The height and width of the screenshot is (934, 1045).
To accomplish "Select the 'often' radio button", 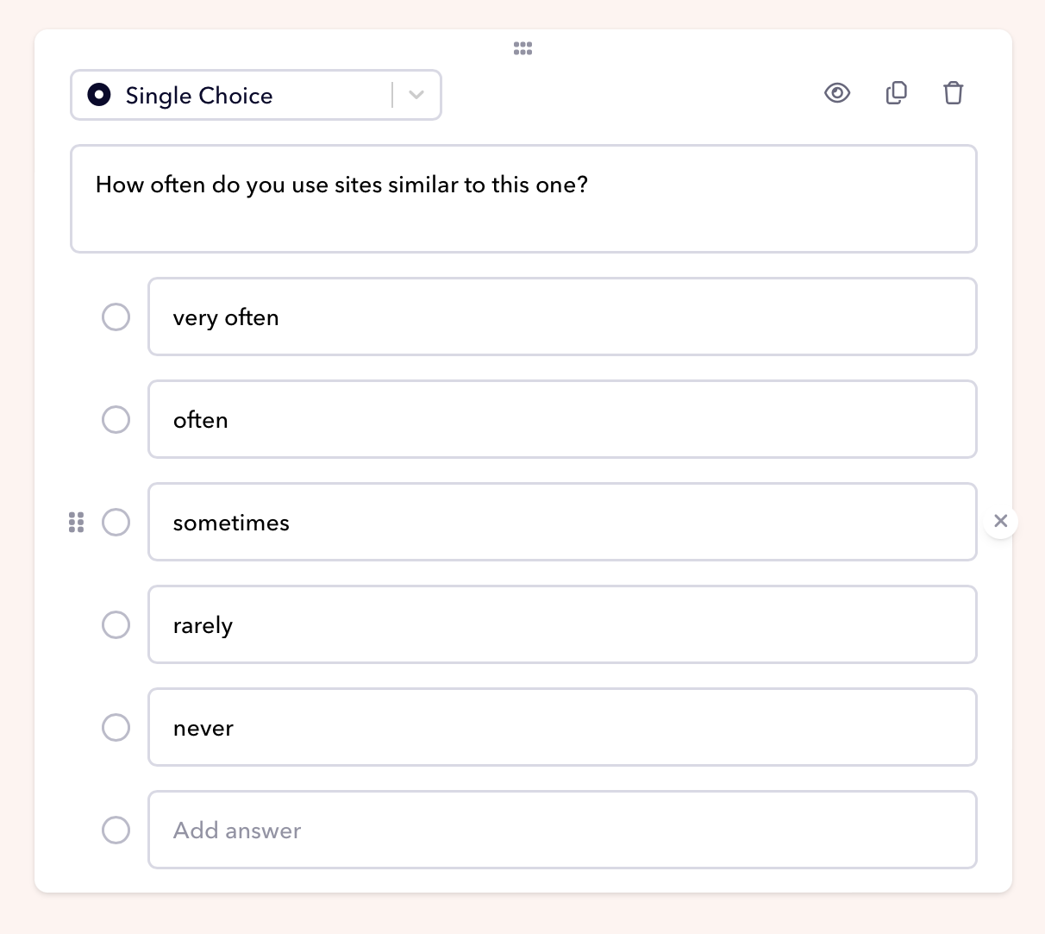I will click(x=116, y=420).
